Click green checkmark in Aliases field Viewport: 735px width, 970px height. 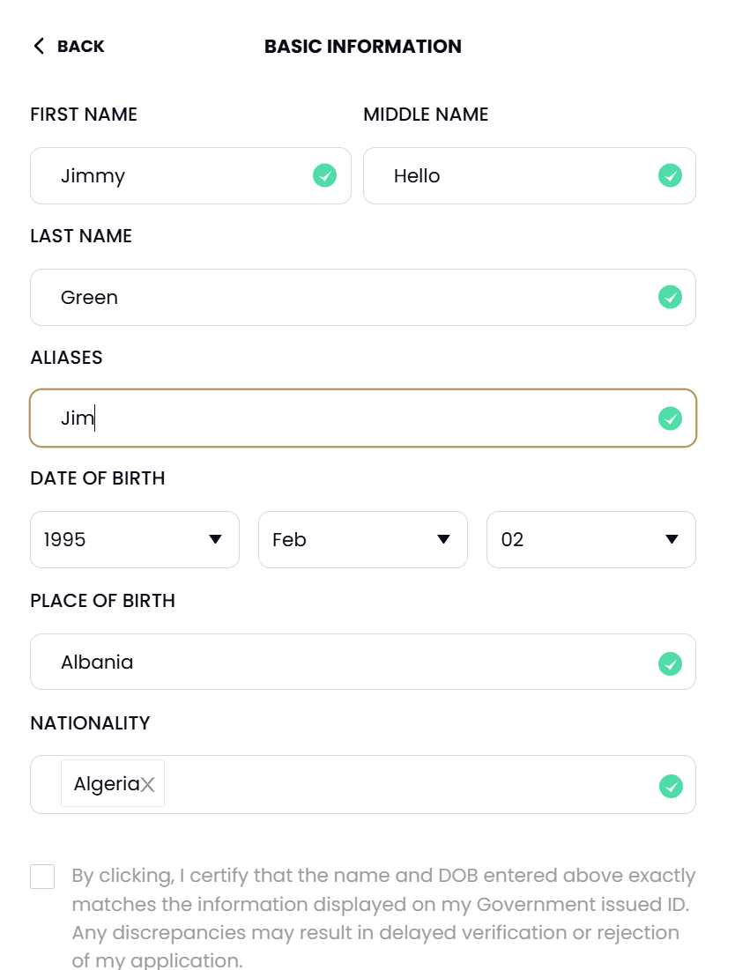coord(670,418)
